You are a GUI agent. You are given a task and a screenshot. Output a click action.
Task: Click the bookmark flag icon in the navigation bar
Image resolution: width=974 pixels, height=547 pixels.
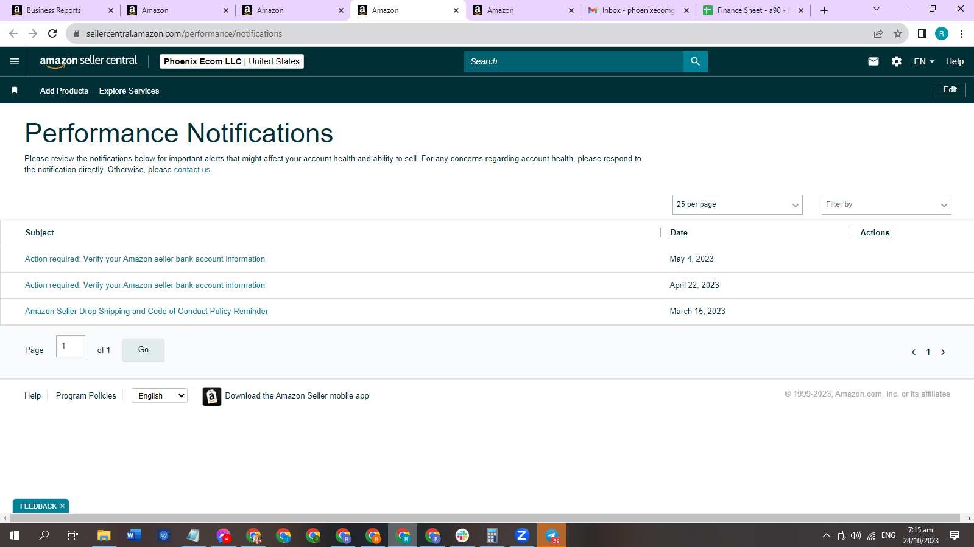coord(15,90)
